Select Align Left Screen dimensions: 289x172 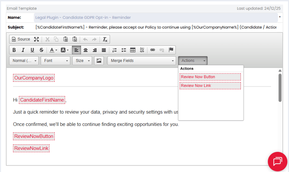pos(76,50)
